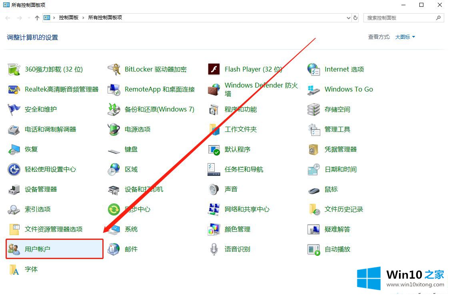Screen dimensions: 449x295
Task: Expand the 大图标 view mode dropdown
Action: point(405,37)
